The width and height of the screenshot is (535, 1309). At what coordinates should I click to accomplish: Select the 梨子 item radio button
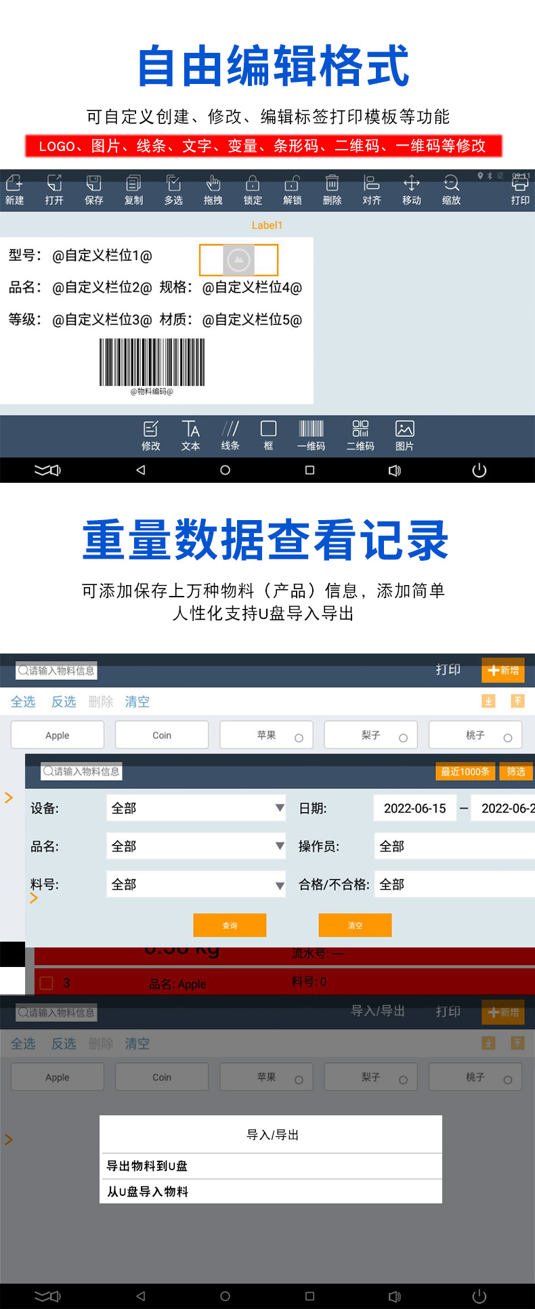[403, 738]
